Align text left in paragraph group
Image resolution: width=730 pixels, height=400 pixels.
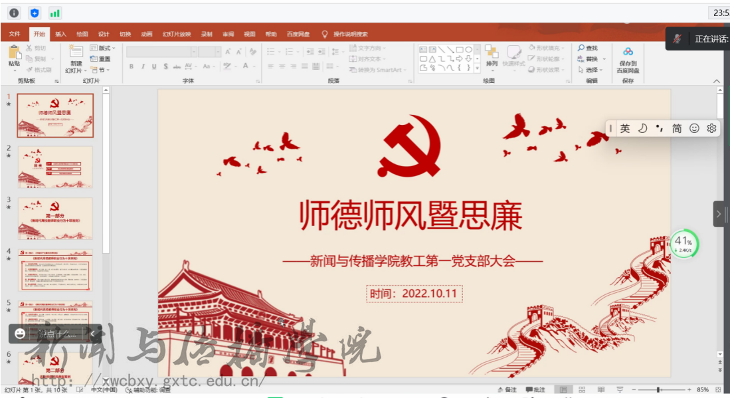coord(271,66)
